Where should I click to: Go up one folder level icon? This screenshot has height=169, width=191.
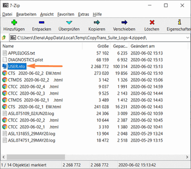(4, 38)
